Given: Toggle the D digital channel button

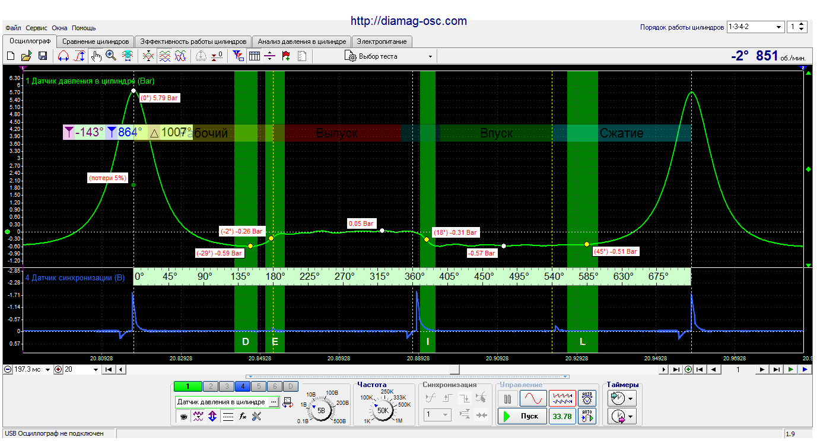Looking at the screenshot, I should click(x=290, y=386).
